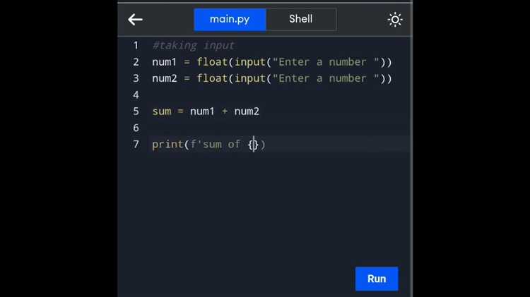Image resolution: width=530 pixels, height=297 pixels.
Task: Click line number 5 in gutter
Action: (136, 111)
